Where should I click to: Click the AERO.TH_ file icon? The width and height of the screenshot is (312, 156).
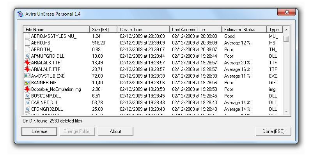[27, 50]
